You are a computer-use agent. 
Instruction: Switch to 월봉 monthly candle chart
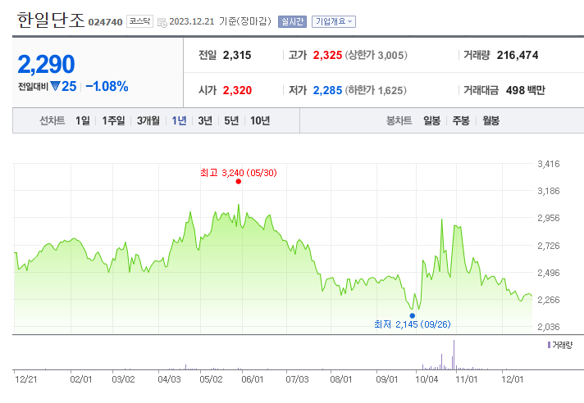[490, 120]
